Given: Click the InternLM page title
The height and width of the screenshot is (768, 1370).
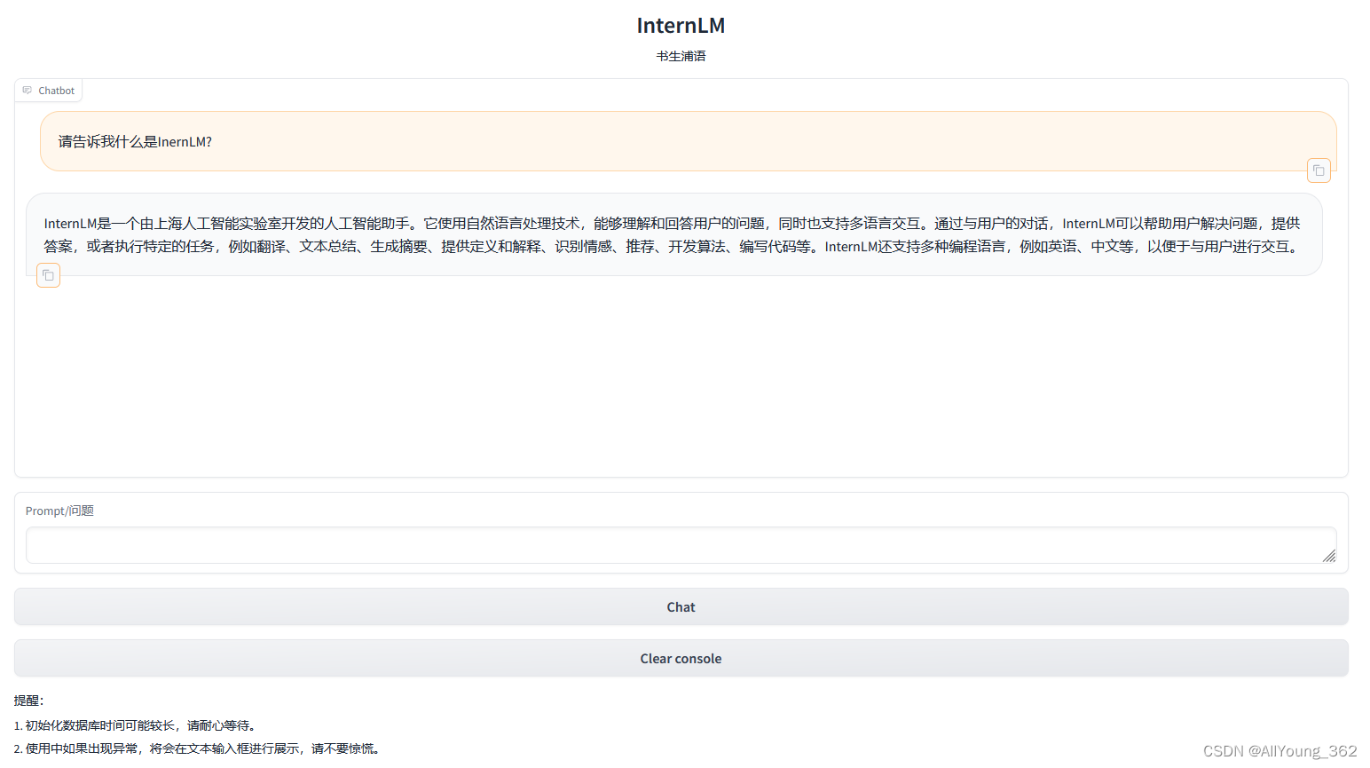Looking at the screenshot, I should pos(681,26).
